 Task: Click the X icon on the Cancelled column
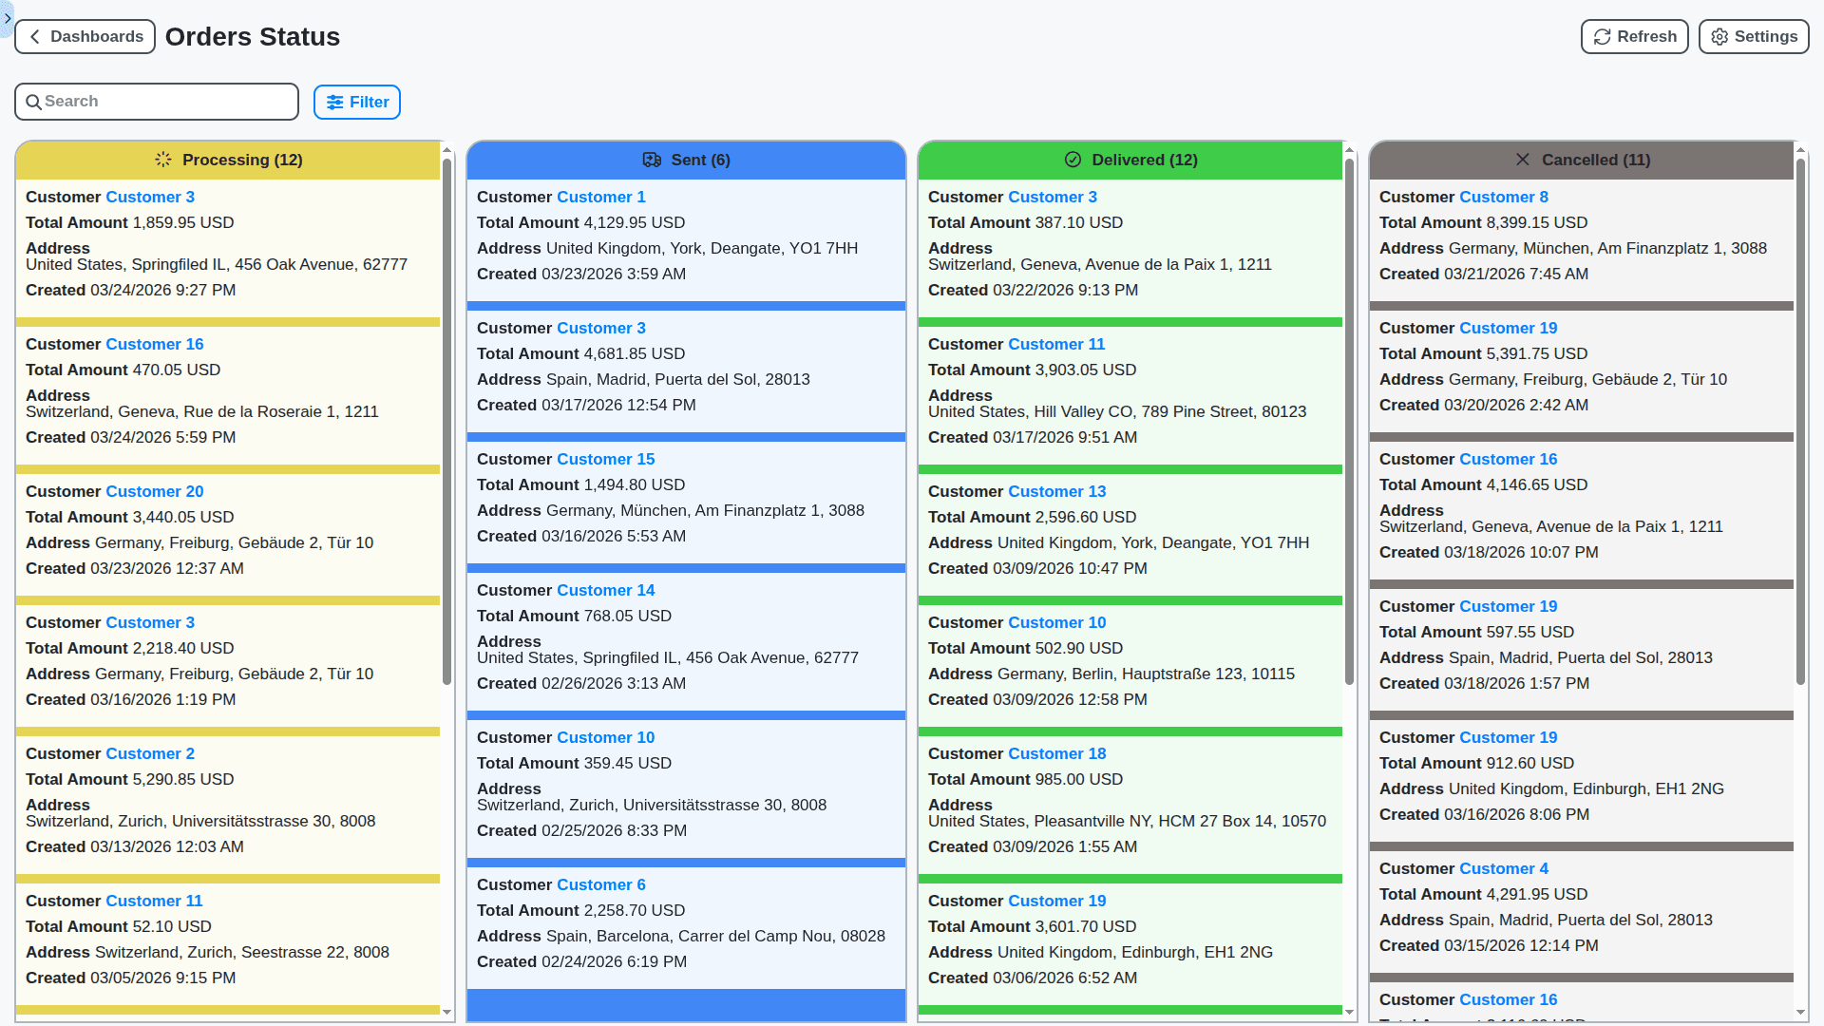[x=1524, y=160]
